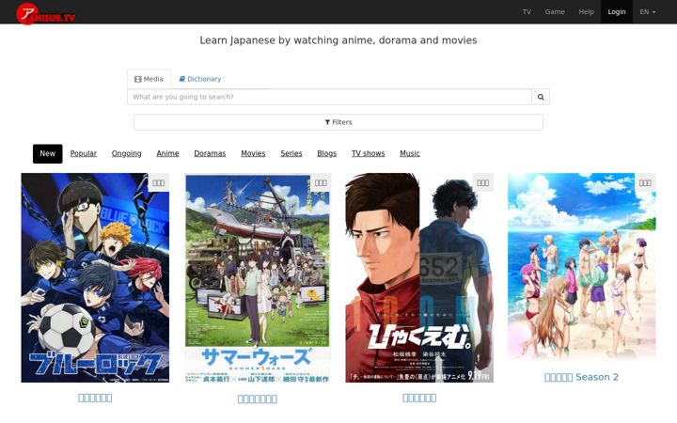Image resolution: width=677 pixels, height=423 pixels.
Task: Click the search magnifier button
Action: [x=541, y=97]
